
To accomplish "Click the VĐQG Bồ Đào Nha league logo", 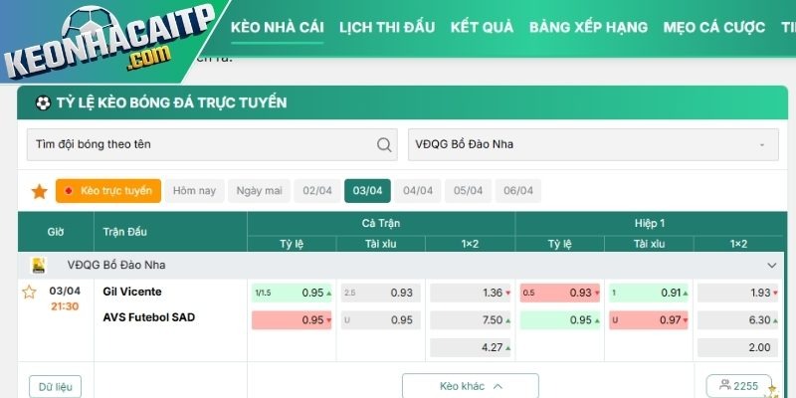I will [39, 266].
